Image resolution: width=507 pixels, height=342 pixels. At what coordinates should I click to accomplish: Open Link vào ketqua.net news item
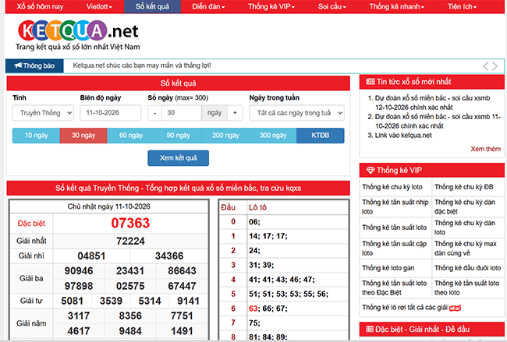pyautogui.click(x=403, y=136)
